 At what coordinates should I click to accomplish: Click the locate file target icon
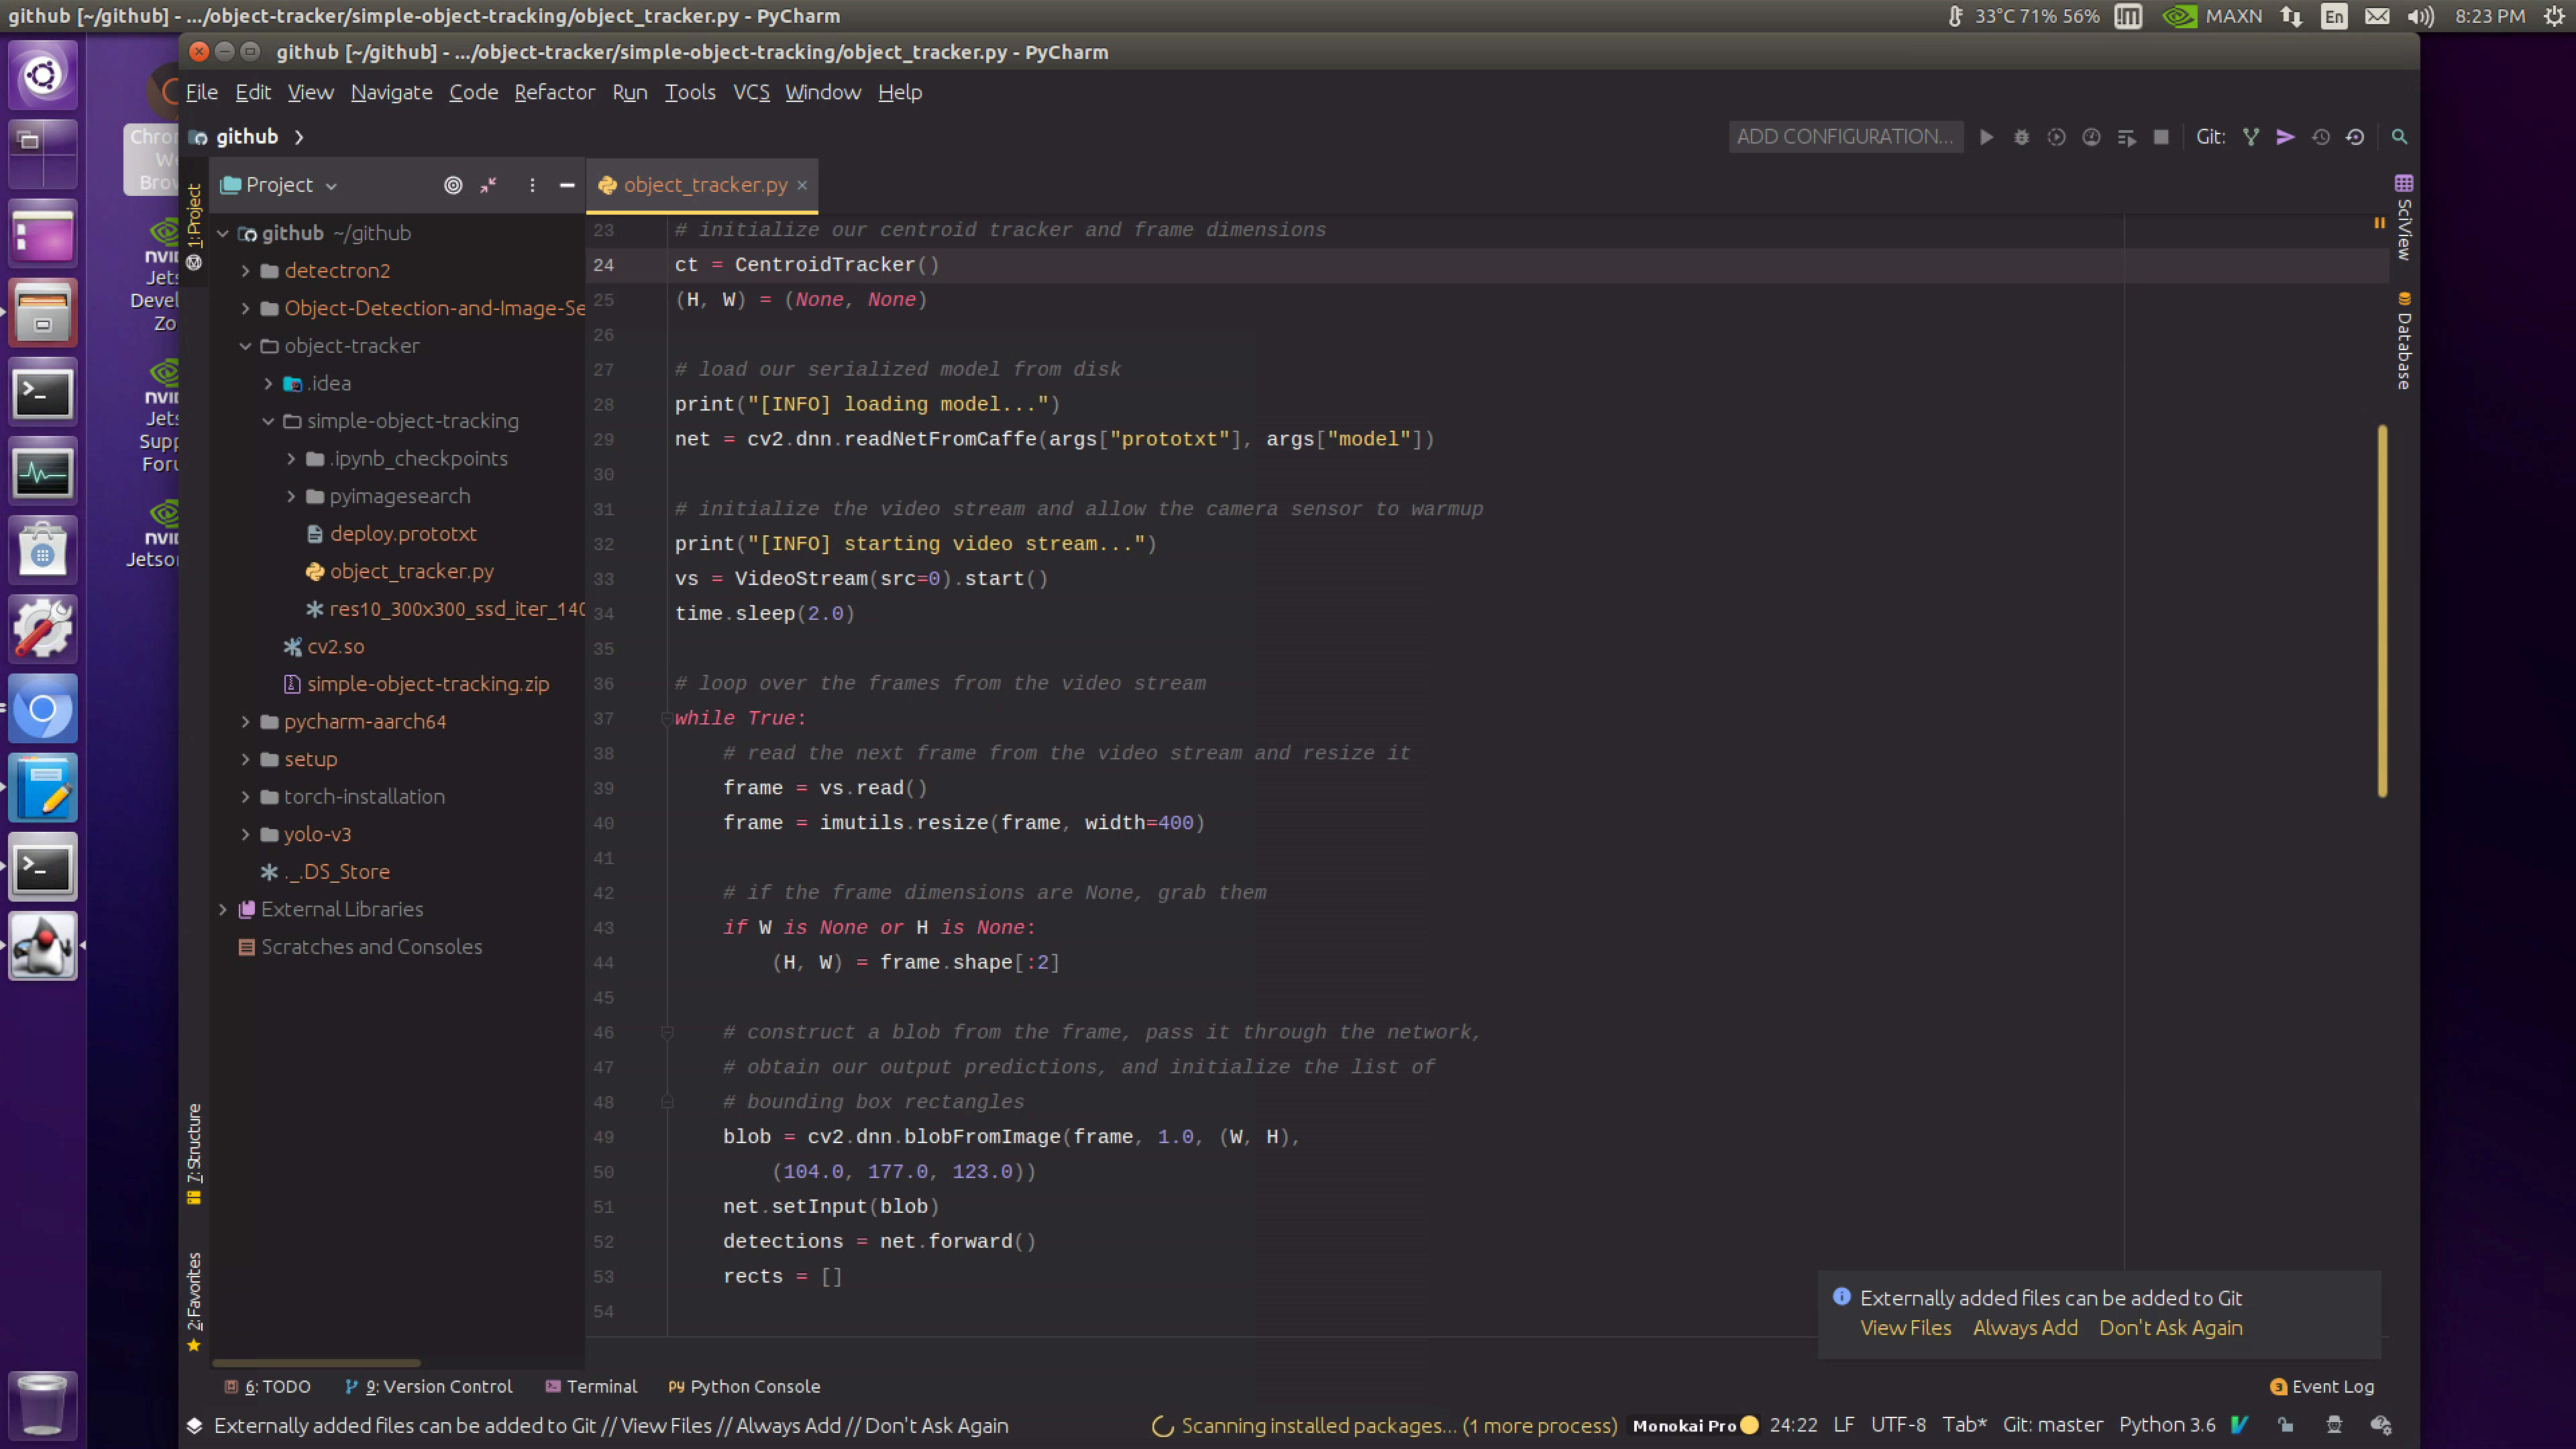click(x=453, y=185)
